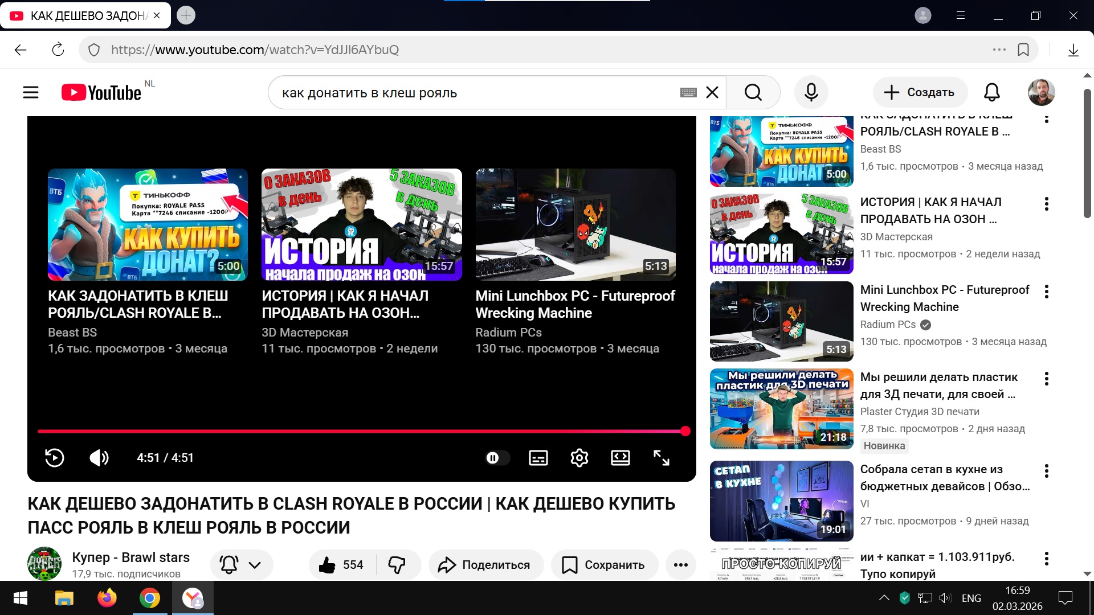Image resolution: width=1094 pixels, height=615 pixels.
Task: Like the video with 554 likes
Action: (x=341, y=565)
